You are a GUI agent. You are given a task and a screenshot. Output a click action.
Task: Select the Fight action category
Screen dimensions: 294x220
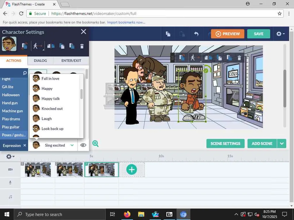pyautogui.click(x=6, y=79)
